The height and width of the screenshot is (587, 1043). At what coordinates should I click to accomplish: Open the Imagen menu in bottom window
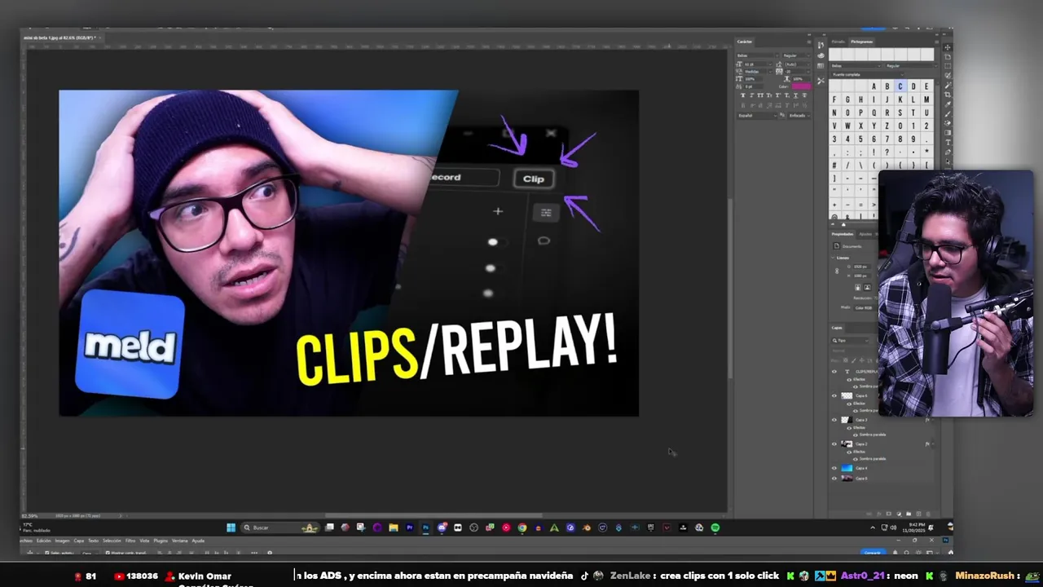[62, 541]
